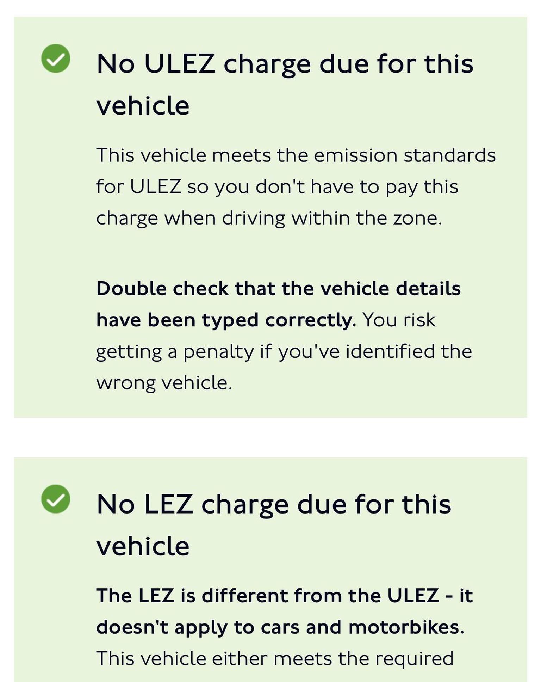Image resolution: width=541 pixels, height=682 pixels.
Task: Click the word "vehicle" under the ULEZ heading
Action: pyautogui.click(x=143, y=106)
